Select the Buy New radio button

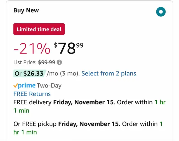(161, 12)
